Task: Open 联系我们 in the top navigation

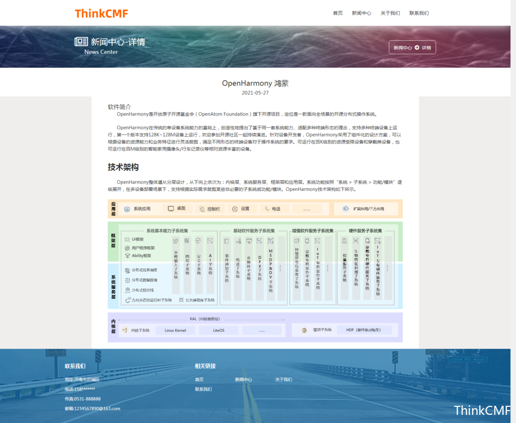Action: (x=419, y=13)
